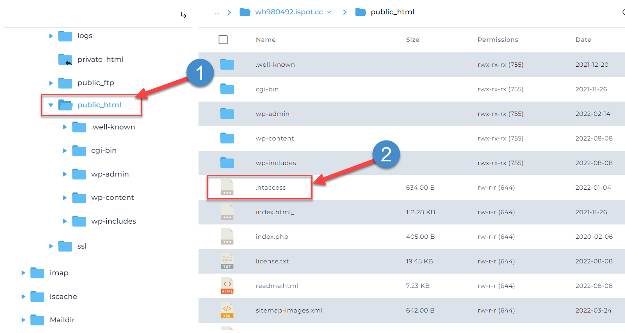
Task: Click the readme.html HTML file icon
Action: tap(227, 286)
